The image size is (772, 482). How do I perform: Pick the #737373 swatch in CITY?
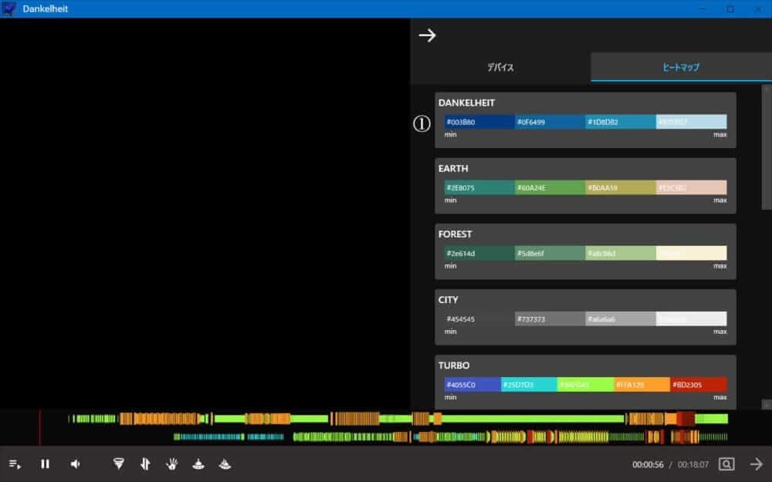pyautogui.click(x=550, y=319)
